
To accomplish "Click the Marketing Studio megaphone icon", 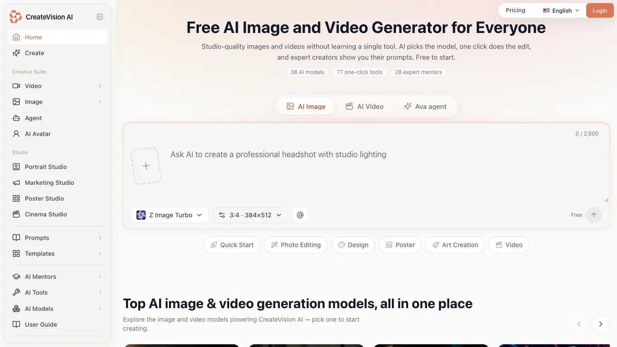I will click(16, 183).
